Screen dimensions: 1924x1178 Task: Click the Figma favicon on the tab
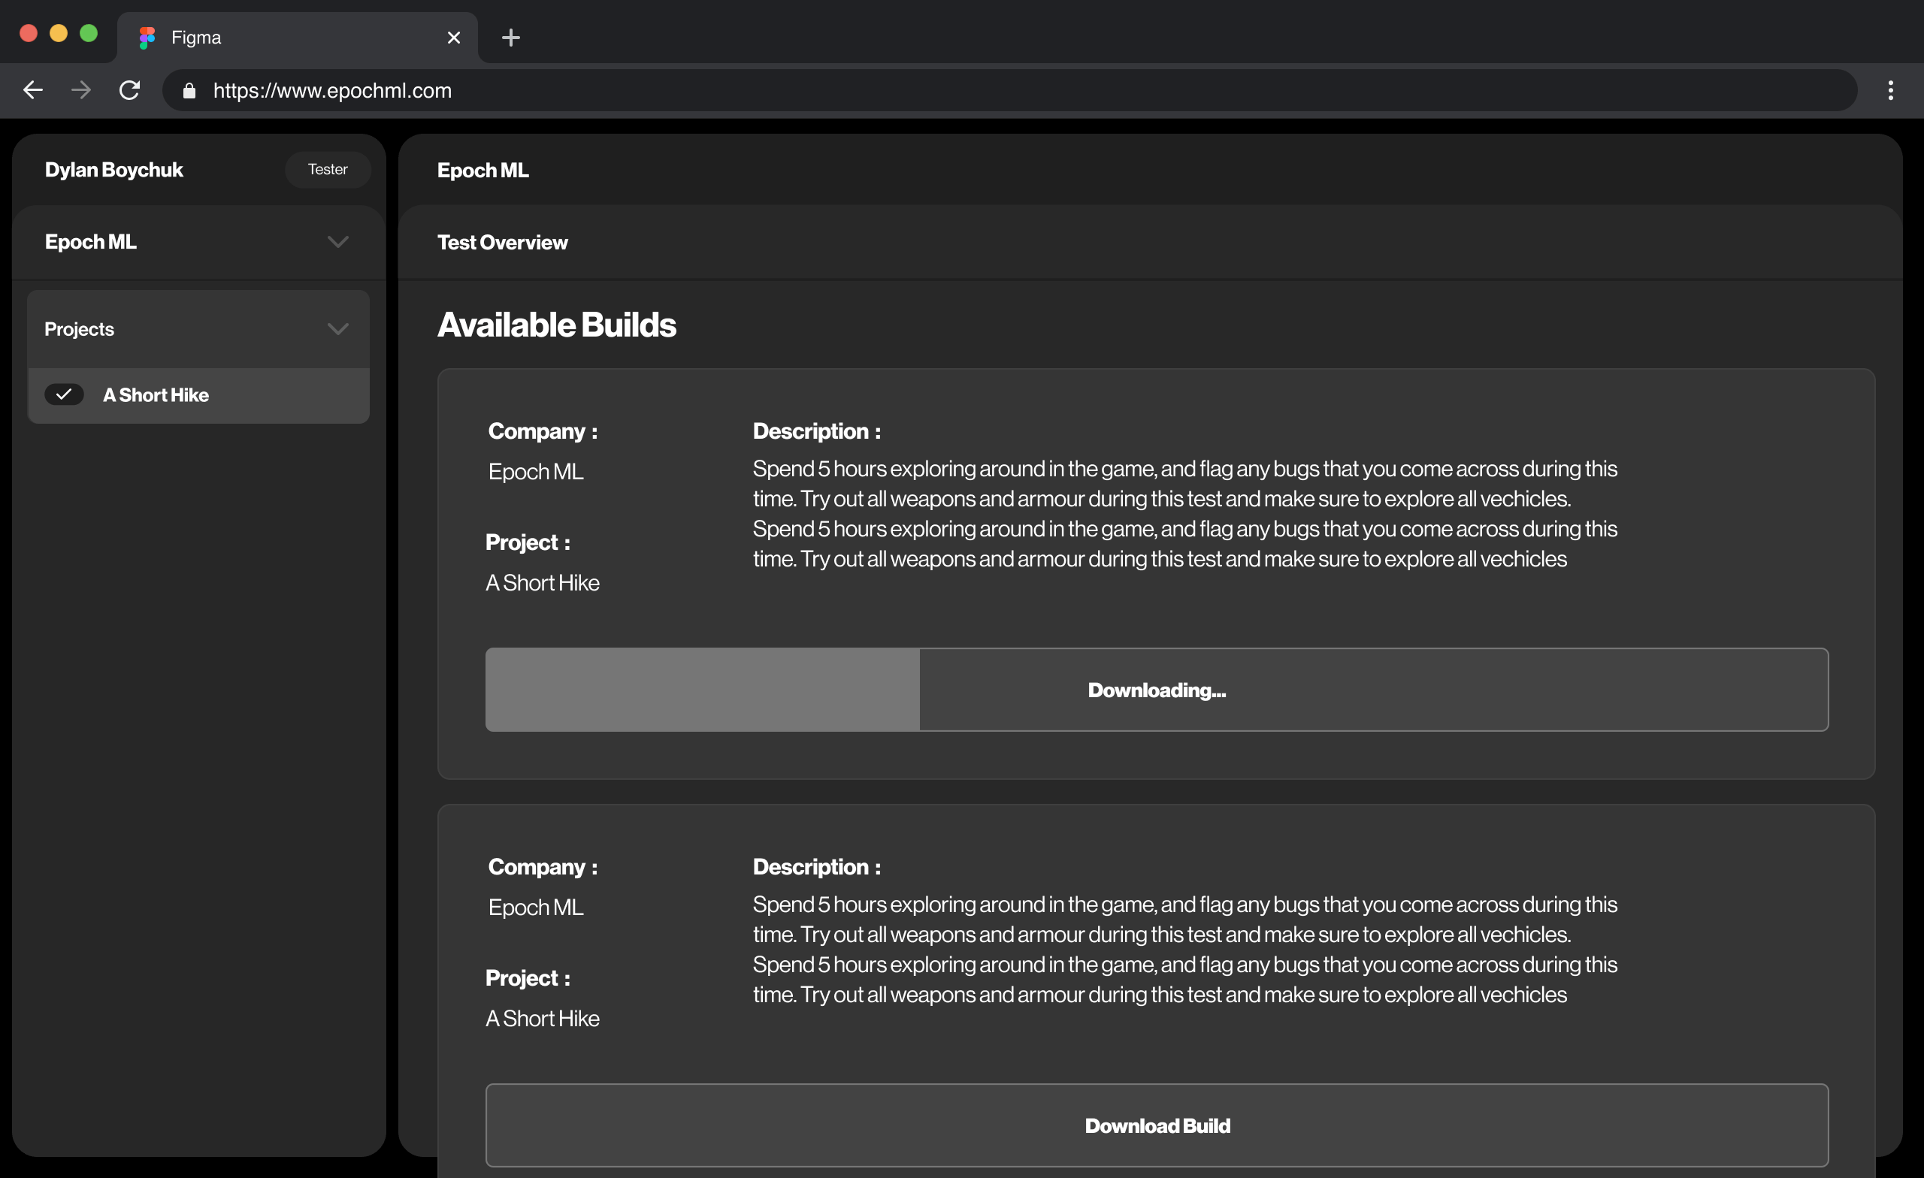147,38
